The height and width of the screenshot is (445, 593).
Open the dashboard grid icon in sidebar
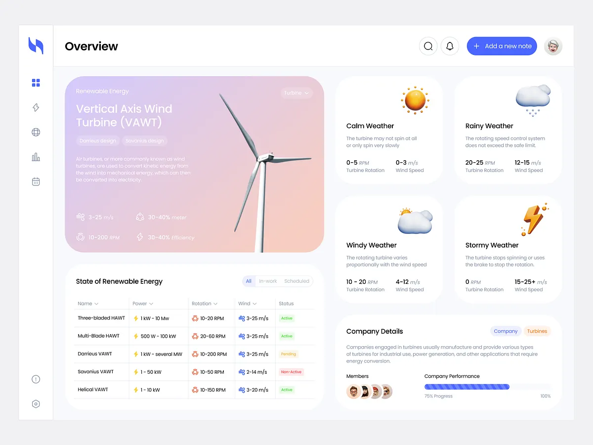click(x=36, y=83)
